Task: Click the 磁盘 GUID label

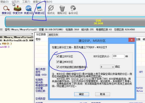Action: point(41,75)
